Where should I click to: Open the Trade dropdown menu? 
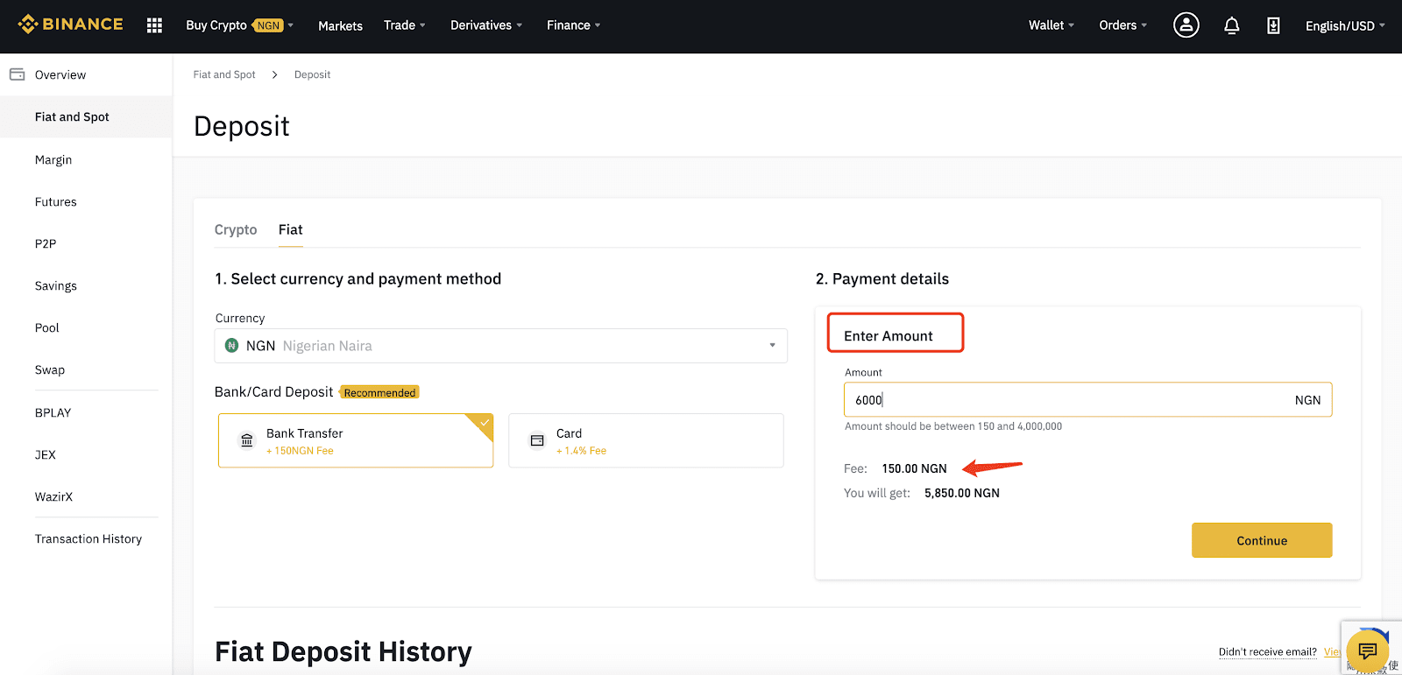click(404, 25)
